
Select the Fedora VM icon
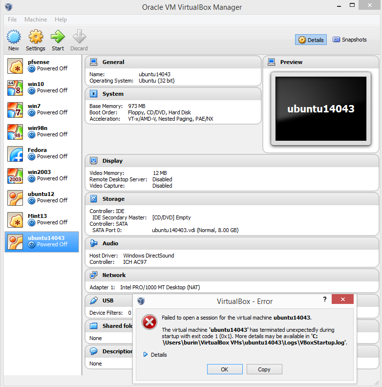pyautogui.click(x=15, y=154)
